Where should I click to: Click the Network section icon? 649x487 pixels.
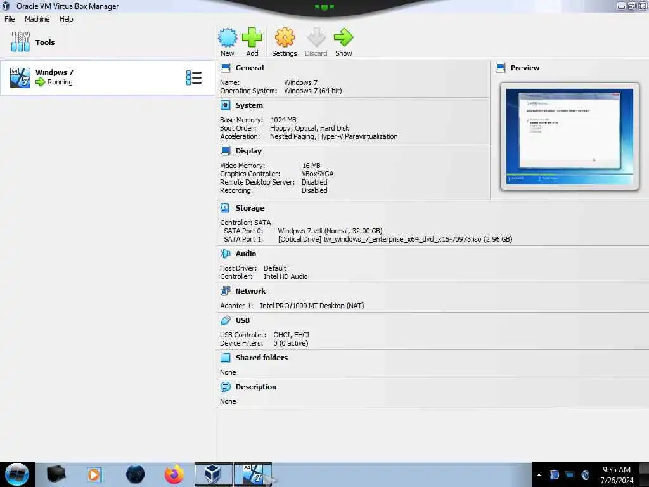pyautogui.click(x=225, y=290)
